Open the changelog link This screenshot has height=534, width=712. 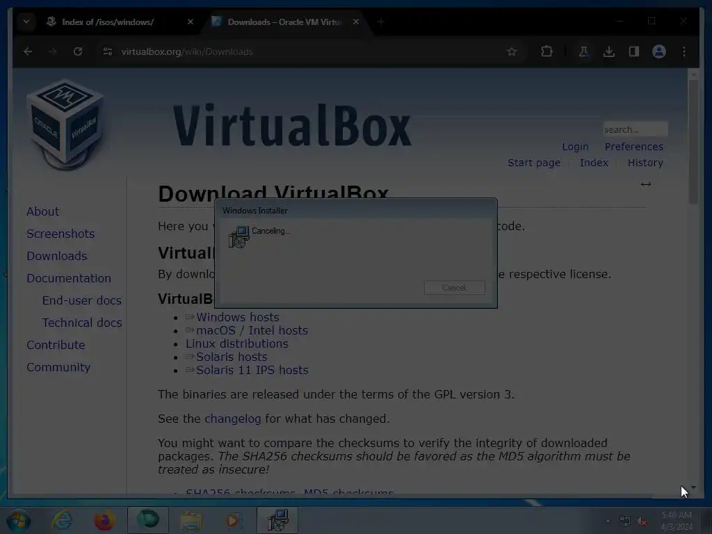click(232, 419)
